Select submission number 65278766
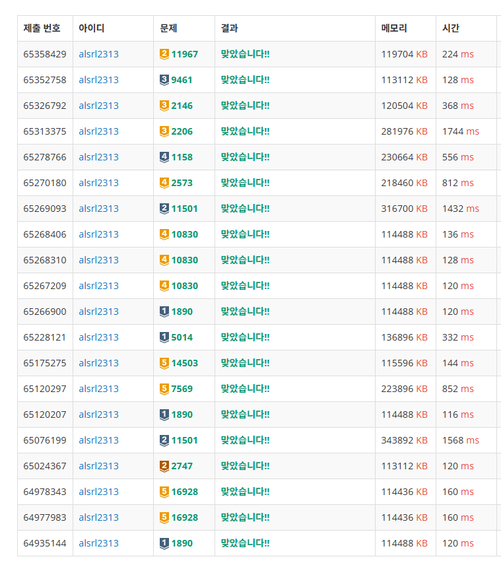 [45, 157]
